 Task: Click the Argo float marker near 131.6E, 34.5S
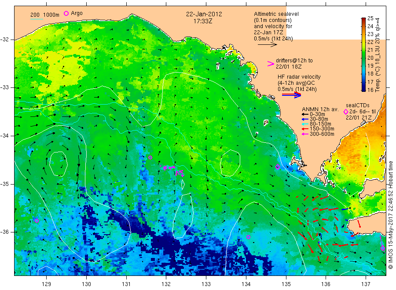tap(150, 158)
